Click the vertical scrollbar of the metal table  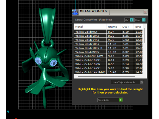pyautogui.click(x=145, y=35)
